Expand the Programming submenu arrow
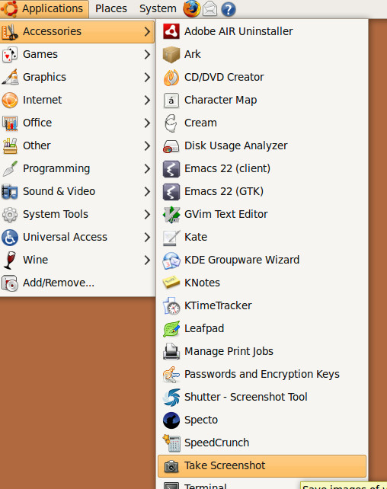 (x=147, y=168)
